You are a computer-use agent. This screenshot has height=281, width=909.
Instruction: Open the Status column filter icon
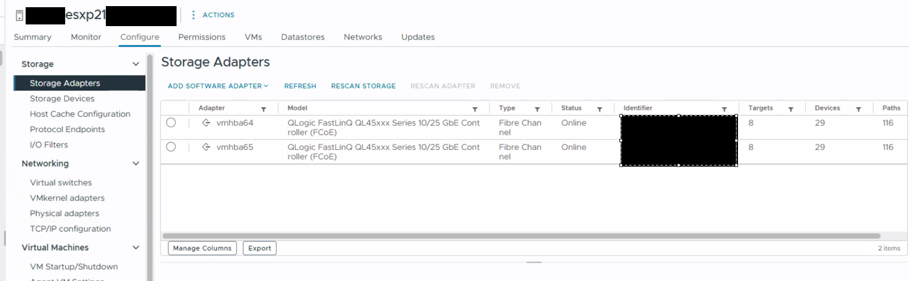[599, 109]
